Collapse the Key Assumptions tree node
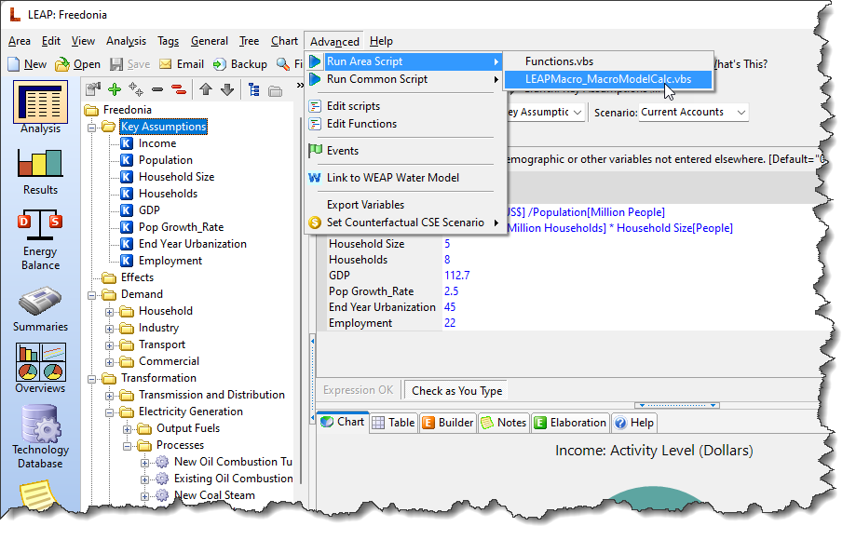The image size is (856, 540). click(91, 128)
